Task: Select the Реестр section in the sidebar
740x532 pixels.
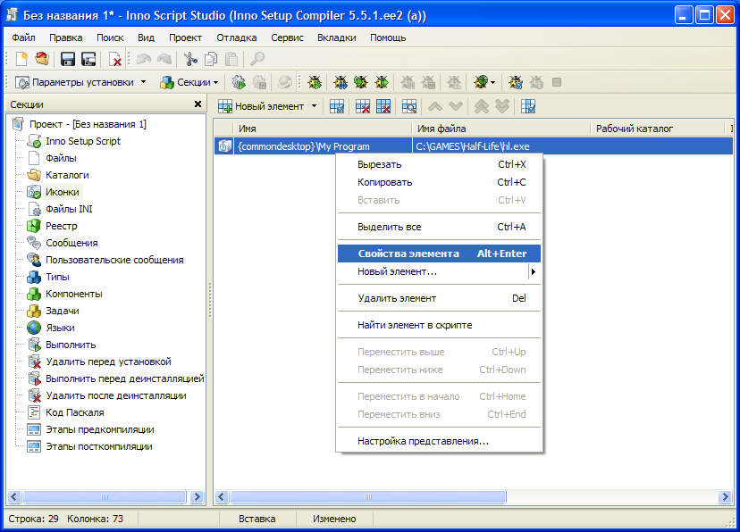Action: [x=61, y=226]
